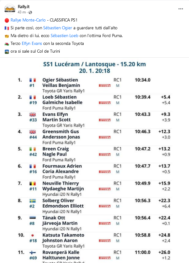Click the Belgian flag beside Neuville Thierry
The width and height of the screenshot is (189, 263).
pos(32,183)
